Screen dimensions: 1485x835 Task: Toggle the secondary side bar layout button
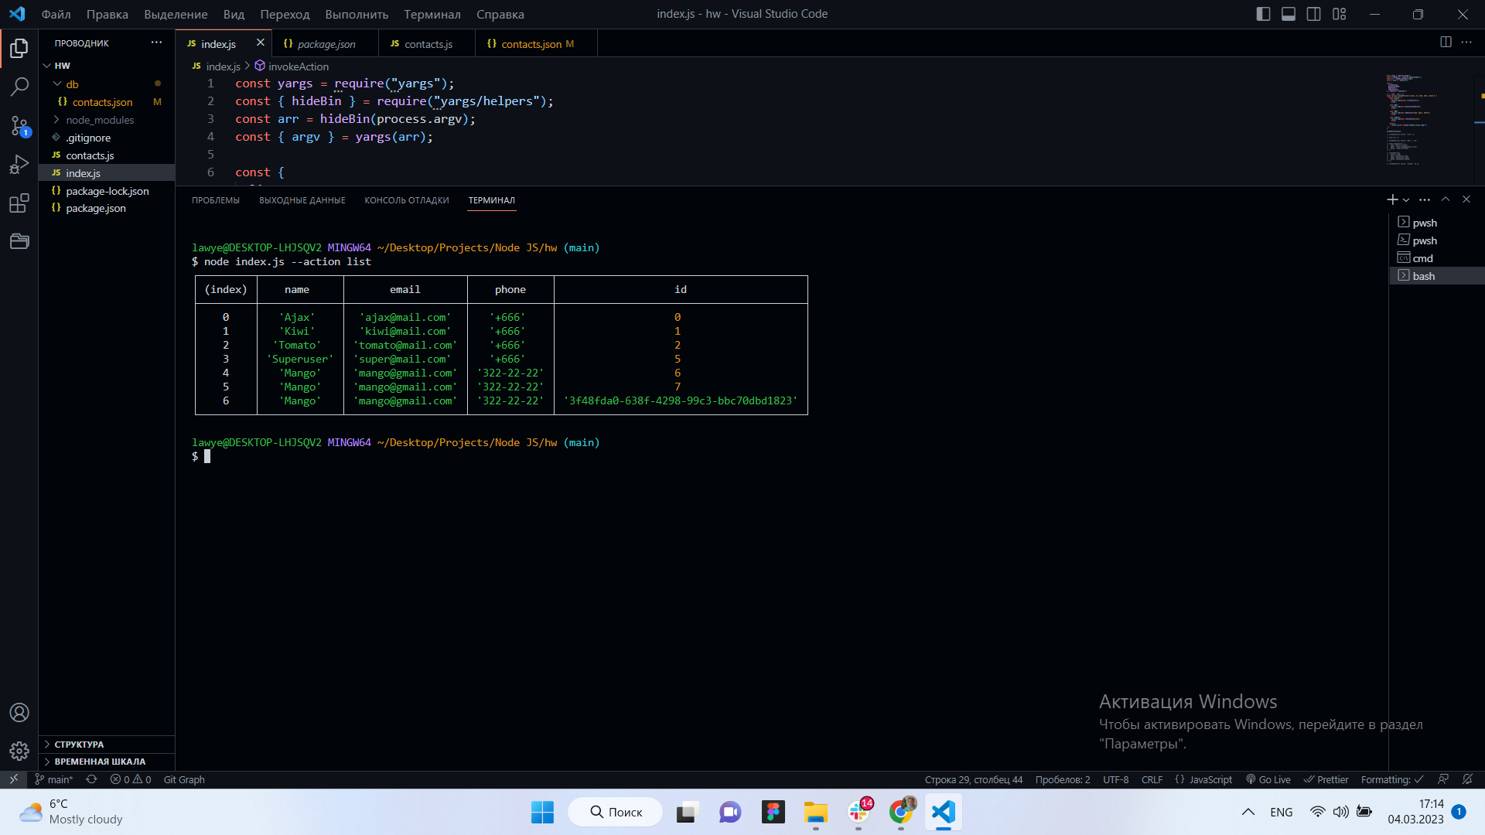[1314, 14]
